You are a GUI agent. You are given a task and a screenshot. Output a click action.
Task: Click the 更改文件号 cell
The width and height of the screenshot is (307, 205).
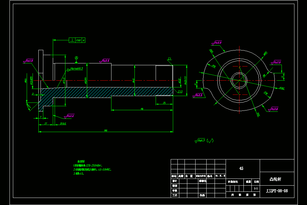tap(201, 176)
